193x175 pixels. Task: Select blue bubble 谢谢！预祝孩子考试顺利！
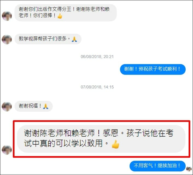pyautogui.click(x=153, y=69)
